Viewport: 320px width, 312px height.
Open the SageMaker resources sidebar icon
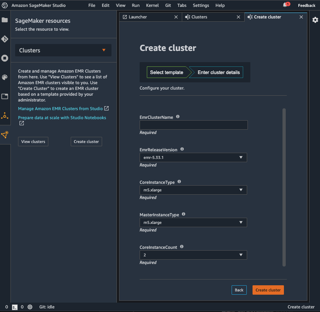click(x=5, y=135)
